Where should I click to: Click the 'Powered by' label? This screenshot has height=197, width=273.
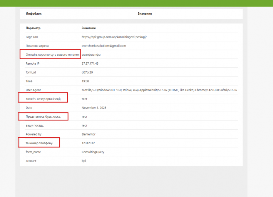tap(33, 134)
